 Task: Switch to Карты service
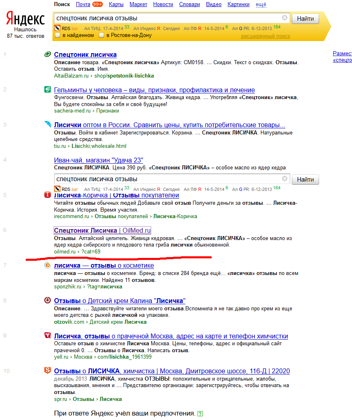pyautogui.click(x=116, y=4)
